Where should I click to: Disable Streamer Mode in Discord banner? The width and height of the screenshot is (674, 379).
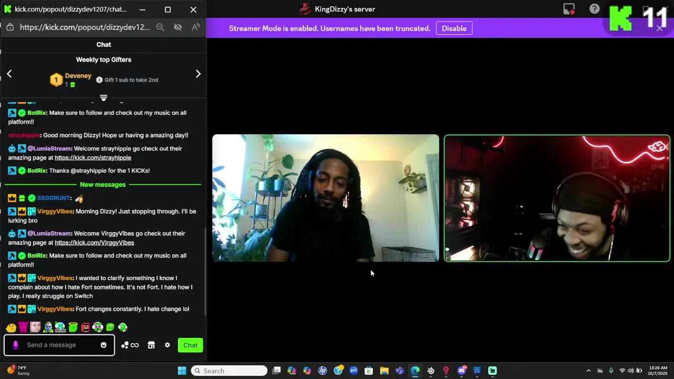454,28
